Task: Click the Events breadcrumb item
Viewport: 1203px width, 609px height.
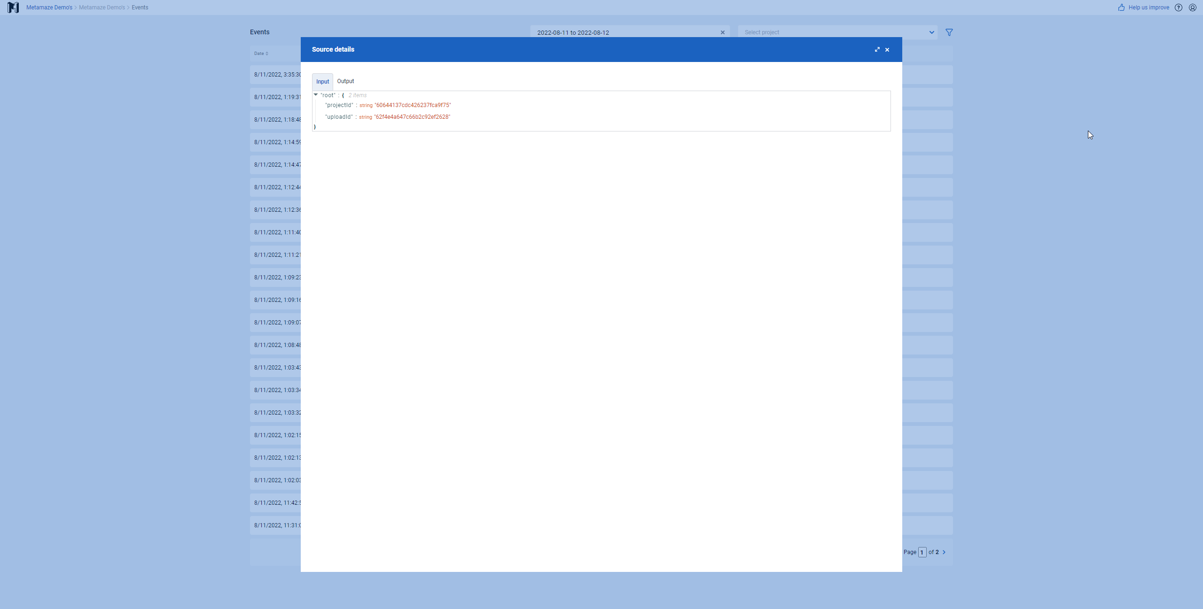Action: pyautogui.click(x=140, y=8)
